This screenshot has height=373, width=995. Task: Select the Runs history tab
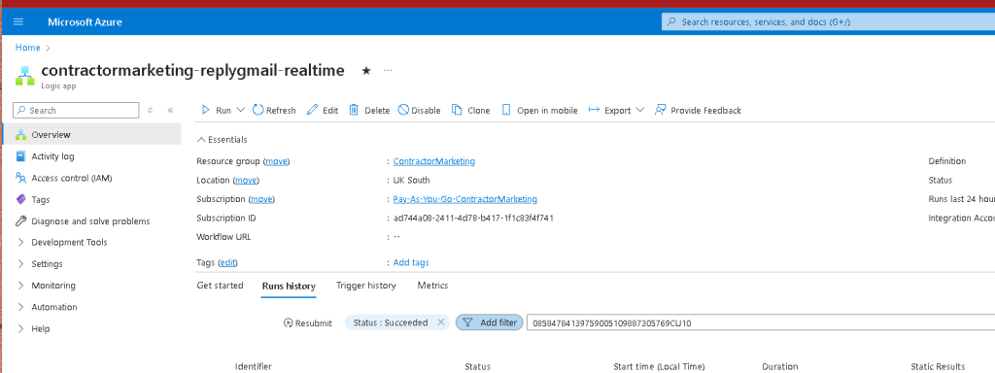click(289, 287)
